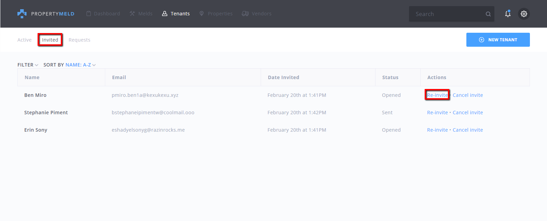Click Erin Sony's Opened status
Image resolution: width=547 pixels, height=221 pixels.
391,130
